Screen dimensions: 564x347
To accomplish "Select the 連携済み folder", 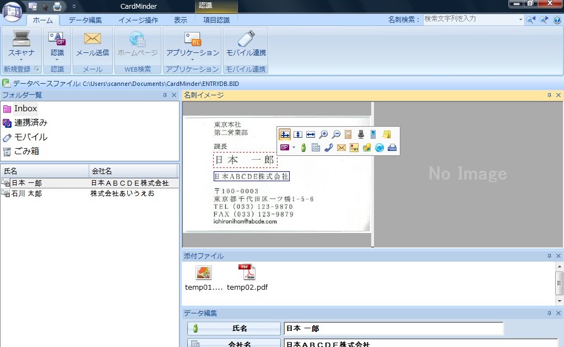I will (25, 123).
